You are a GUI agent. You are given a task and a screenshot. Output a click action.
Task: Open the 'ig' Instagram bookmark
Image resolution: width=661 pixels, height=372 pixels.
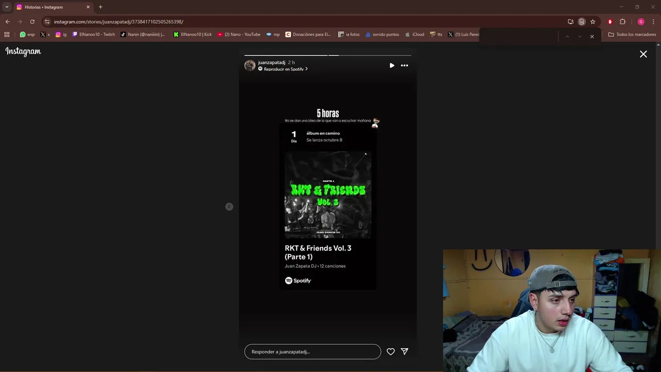(61, 35)
